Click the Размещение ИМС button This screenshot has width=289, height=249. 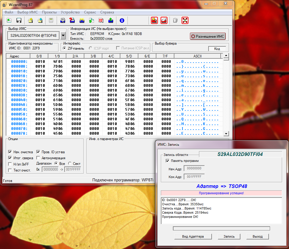point(208,36)
